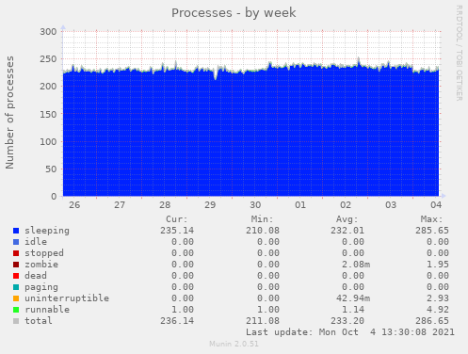Screen dimensions: 468x354
Task: Select the 'uninterruptible' legend label
Action: pyautogui.click(x=67, y=298)
